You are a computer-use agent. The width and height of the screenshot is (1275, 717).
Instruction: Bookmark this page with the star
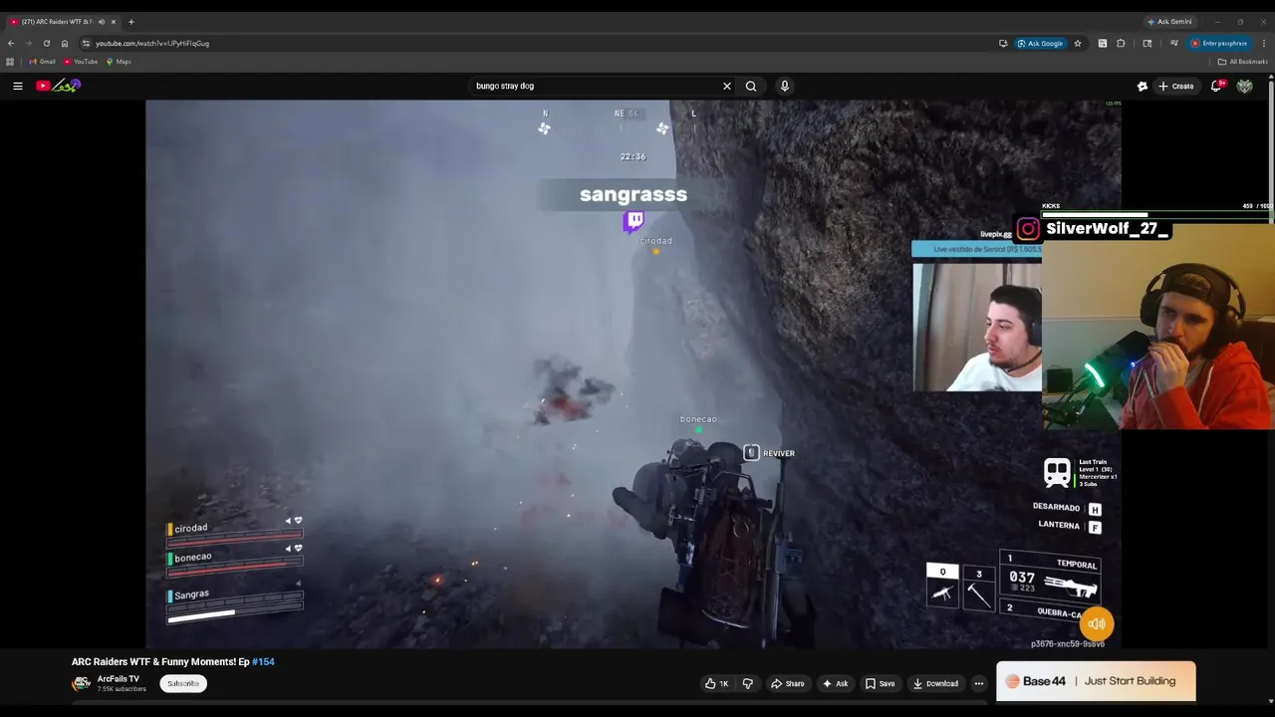[1078, 43]
